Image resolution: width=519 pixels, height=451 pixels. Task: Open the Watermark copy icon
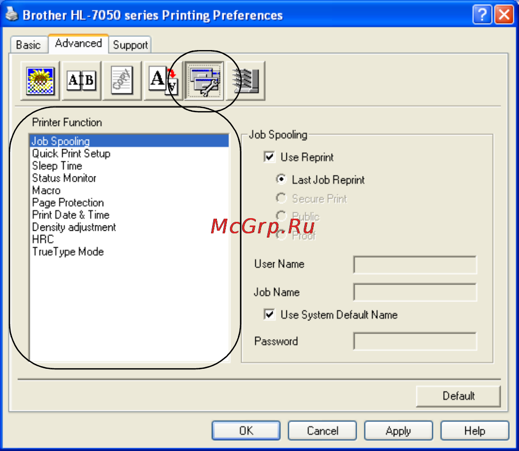tap(122, 81)
